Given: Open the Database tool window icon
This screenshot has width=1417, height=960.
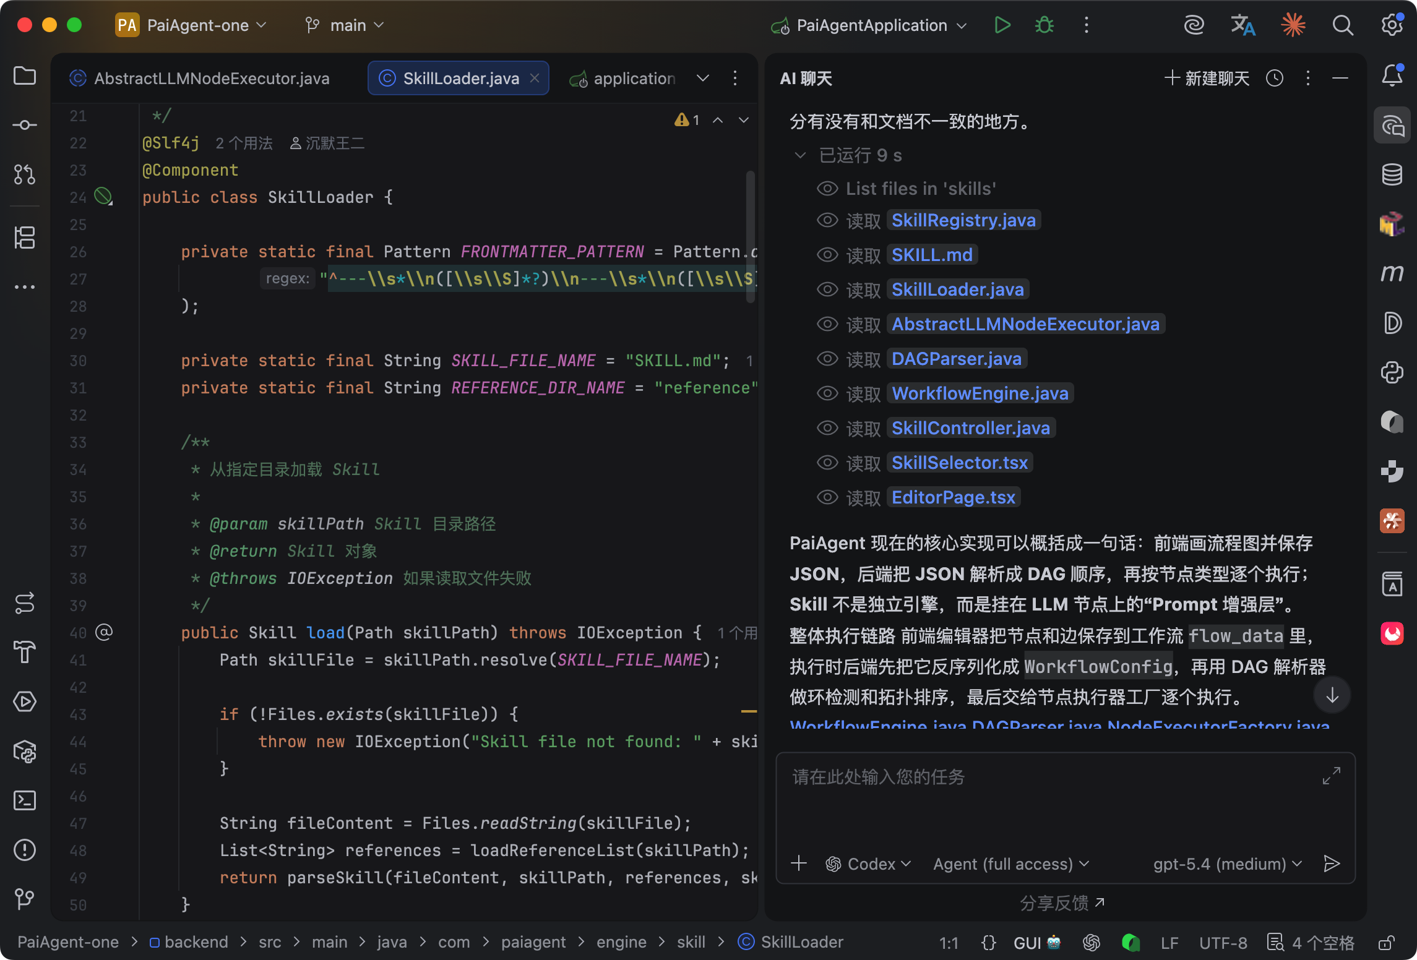Looking at the screenshot, I should (x=1392, y=174).
